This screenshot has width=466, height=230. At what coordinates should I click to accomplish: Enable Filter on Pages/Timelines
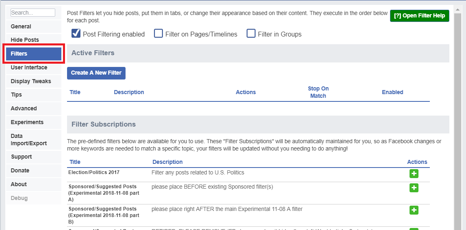(158, 34)
